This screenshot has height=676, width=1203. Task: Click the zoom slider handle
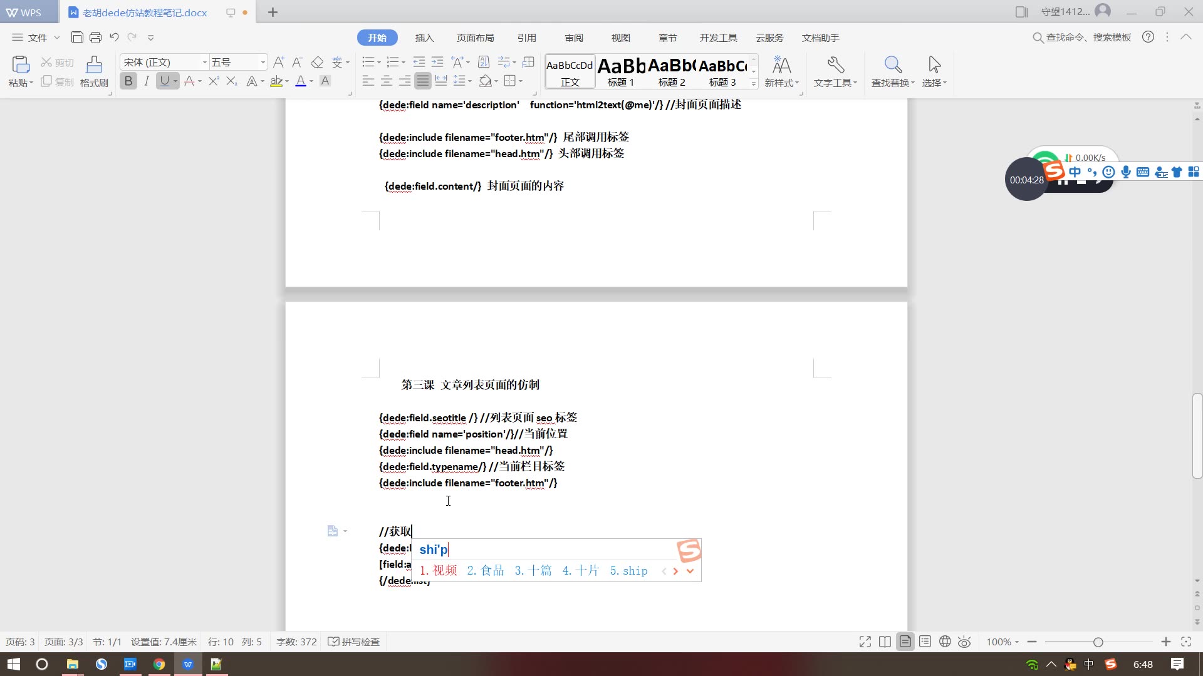pyautogui.click(x=1098, y=642)
